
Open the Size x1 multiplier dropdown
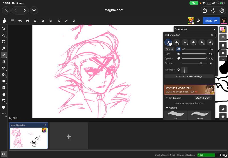tap(169, 49)
